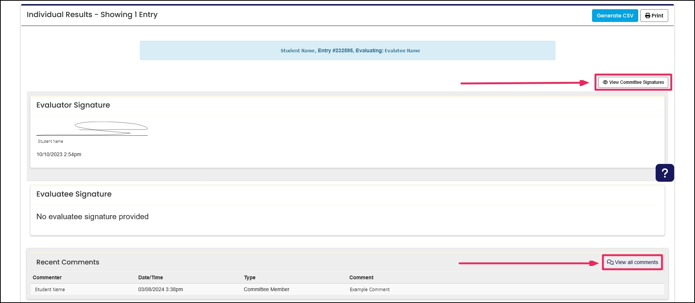Image resolution: width=695 pixels, height=303 pixels.
Task: Click the Print button
Action: 654,16
